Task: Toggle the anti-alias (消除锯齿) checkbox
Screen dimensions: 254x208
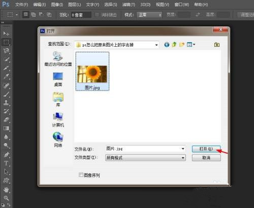Action: click(x=97, y=15)
